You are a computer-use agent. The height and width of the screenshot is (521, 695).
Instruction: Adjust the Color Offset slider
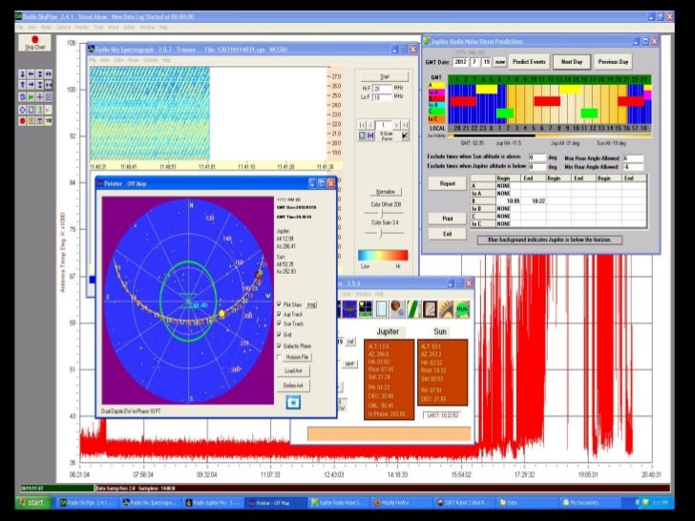pyautogui.click(x=384, y=214)
